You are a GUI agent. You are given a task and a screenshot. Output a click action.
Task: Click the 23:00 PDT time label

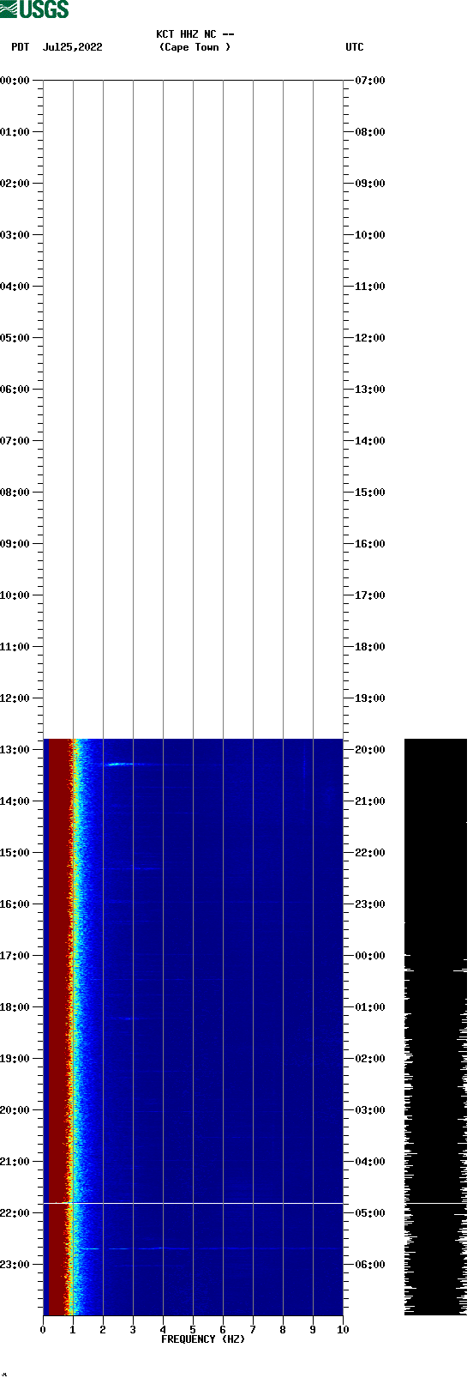point(15,1265)
